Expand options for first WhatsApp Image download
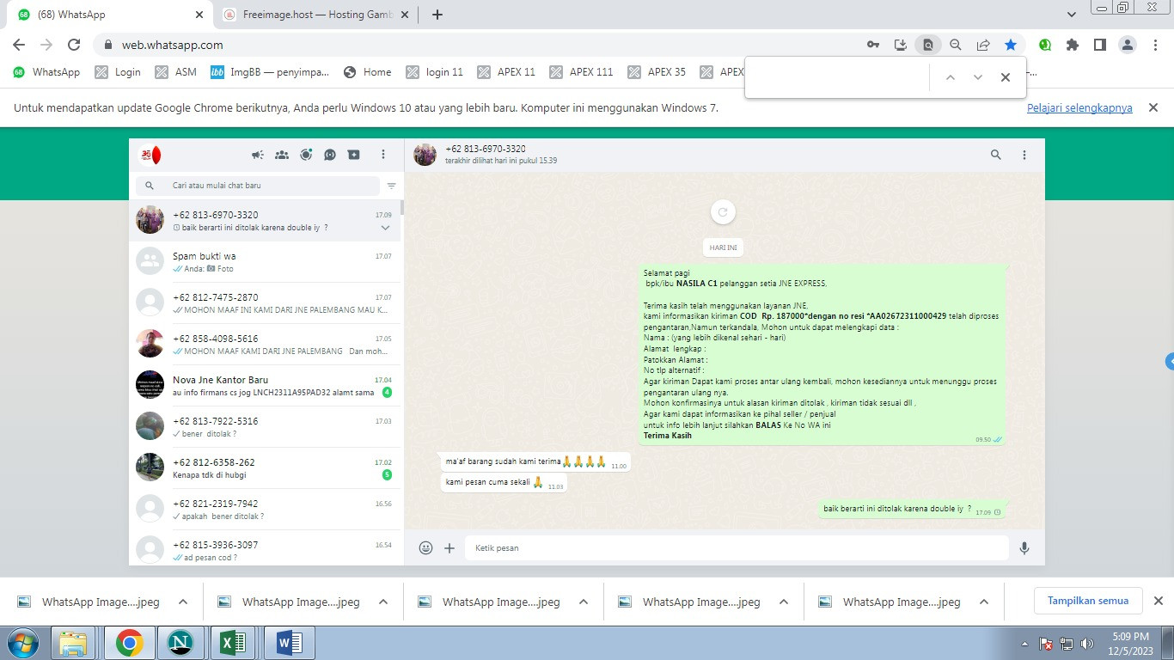This screenshot has width=1174, height=660. tap(183, 602)
